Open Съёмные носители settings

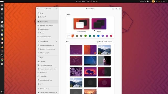(x=47, y=80)
